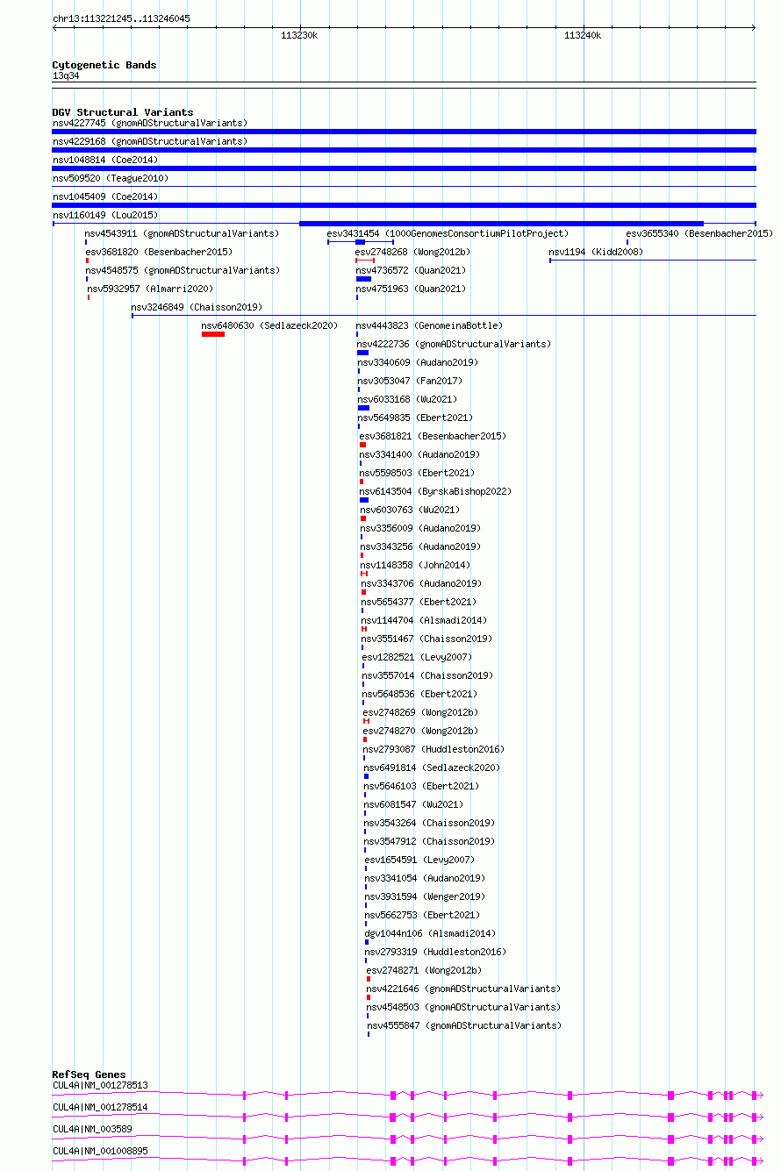
Task: Click esv3655340 (Besenbacher2015) label
Action: pyautogui.click(x=699, y=233)
